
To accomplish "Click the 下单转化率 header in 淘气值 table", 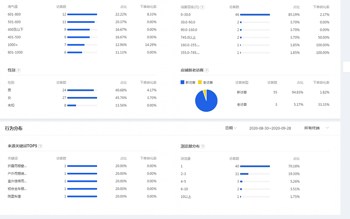I will point(148,7).
